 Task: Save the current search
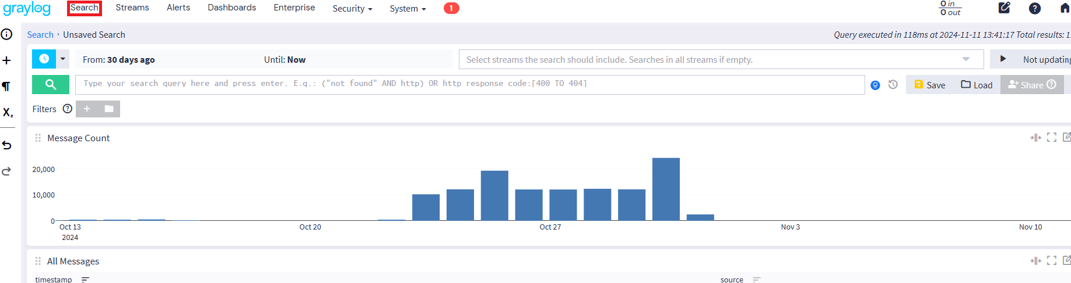pyautogui.click(x=930, y=85)
